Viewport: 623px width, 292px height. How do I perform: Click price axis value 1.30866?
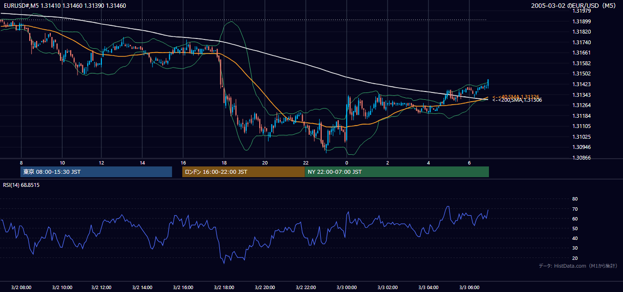click(x=582, y=158)
